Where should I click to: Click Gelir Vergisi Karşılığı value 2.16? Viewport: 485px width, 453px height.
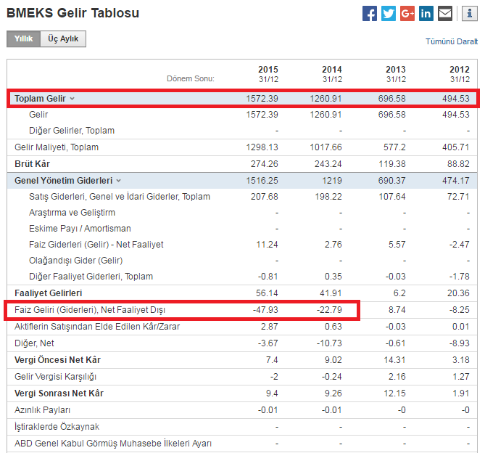click(x=397, y=377)
